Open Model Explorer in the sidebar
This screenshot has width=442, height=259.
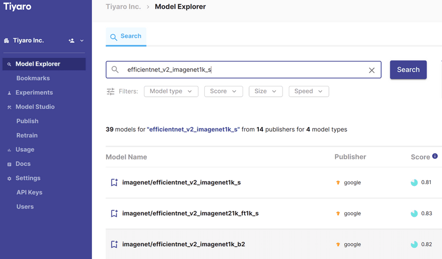tap(44, 64)
